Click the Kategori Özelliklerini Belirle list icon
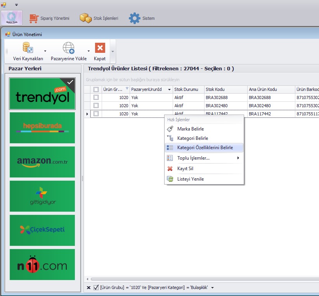The image size is (319, 296). pos(170,148)
